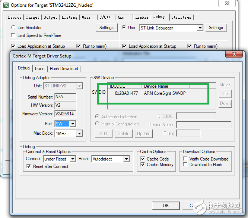Click the HW Version field

click(x=65, y=105)
